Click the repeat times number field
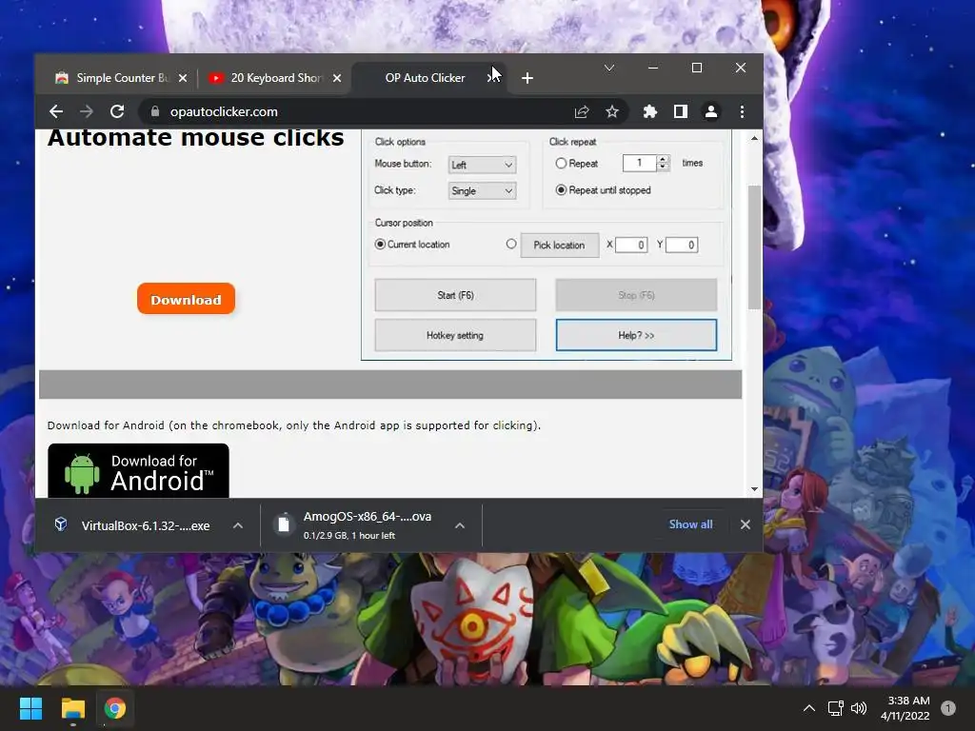 coord(639,163)
